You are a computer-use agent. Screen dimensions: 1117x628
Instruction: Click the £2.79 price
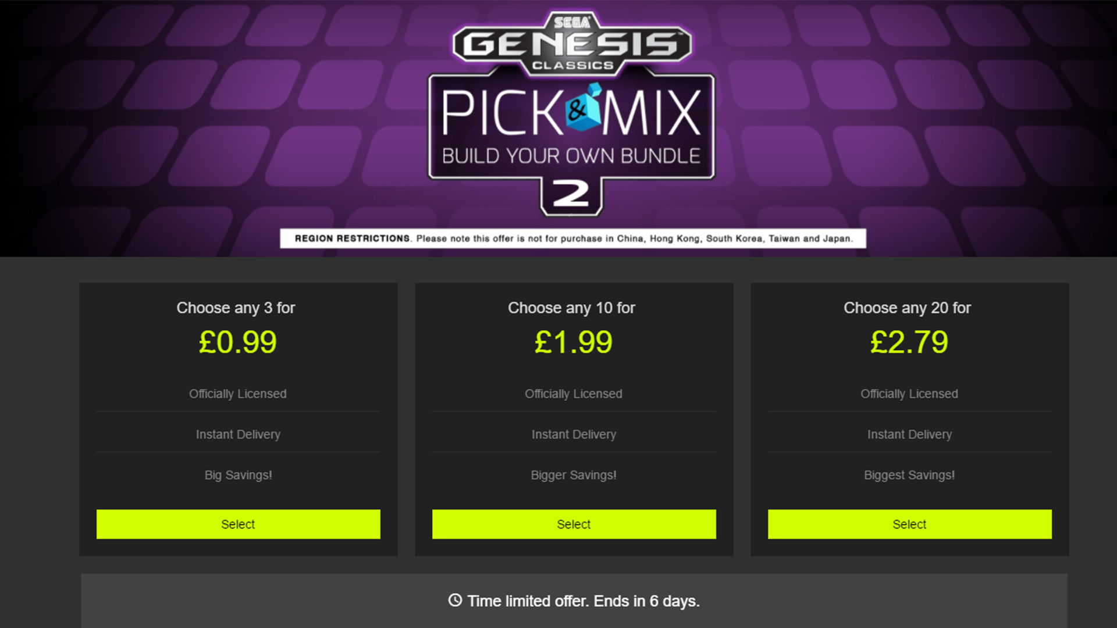[x=909, y=342]
